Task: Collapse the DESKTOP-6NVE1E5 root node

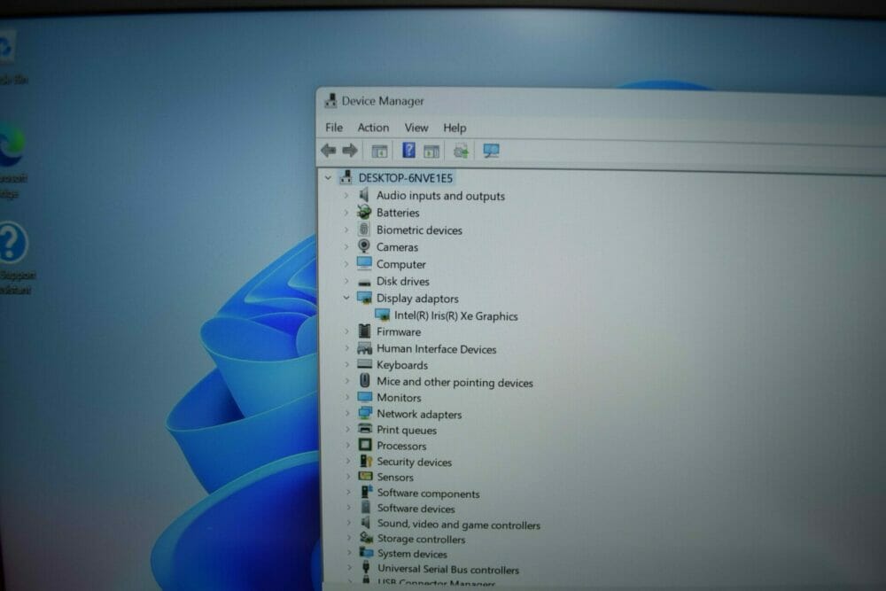Action: coord(328,177)
